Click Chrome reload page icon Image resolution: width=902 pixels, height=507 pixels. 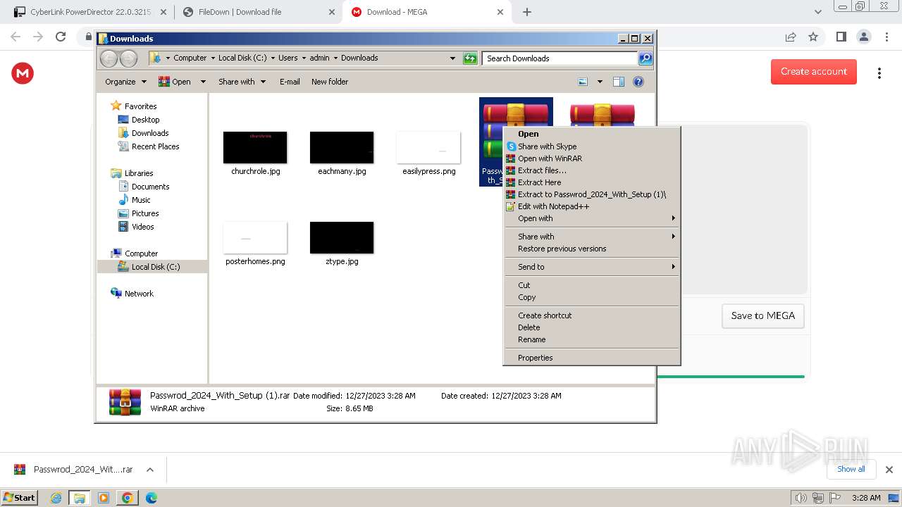pyautogui.click(x=61, y=37)
